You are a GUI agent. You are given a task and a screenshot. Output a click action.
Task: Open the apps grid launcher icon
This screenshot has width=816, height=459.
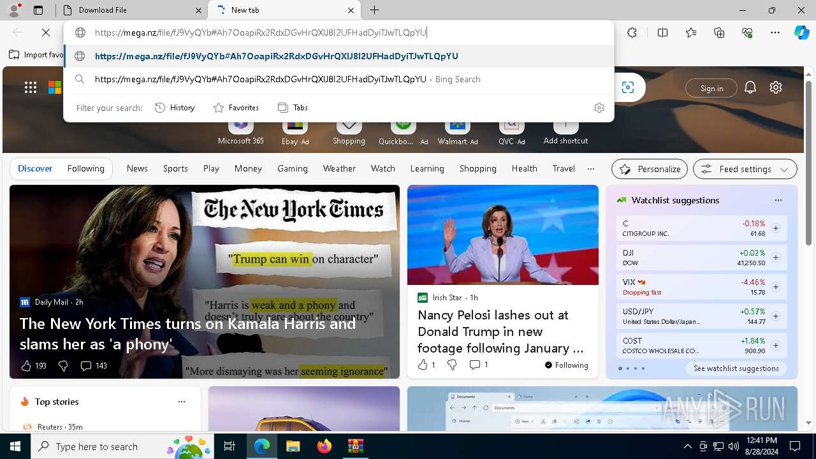coord(31,87)
